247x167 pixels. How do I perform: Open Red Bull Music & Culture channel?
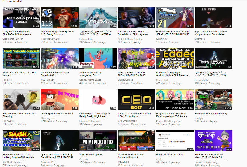130,39
